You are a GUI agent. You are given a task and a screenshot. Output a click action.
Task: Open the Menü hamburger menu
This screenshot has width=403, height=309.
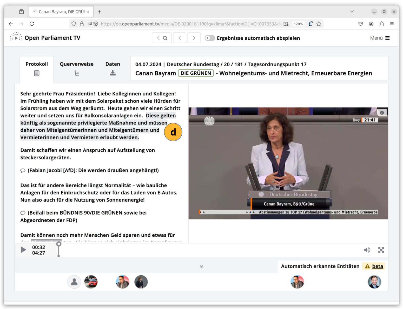click(380, 38)
